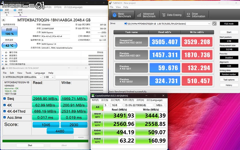Screen dimensions: 240x150
Task: Switch to the Basic Benchmark tab label
Action: [x=124, y=15]
